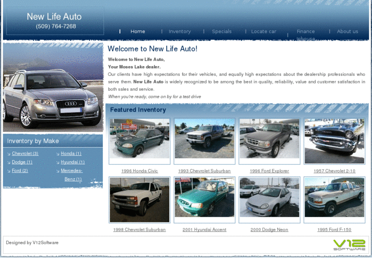Open the Home navigation item
This screenshot has width=372, height=279.
(138, 31)
